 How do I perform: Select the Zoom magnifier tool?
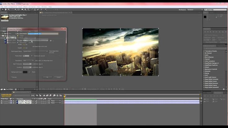(x=8, y=9)
